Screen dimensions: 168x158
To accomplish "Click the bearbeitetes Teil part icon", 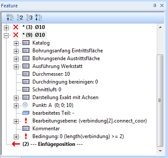I will [x=26, y=113].
